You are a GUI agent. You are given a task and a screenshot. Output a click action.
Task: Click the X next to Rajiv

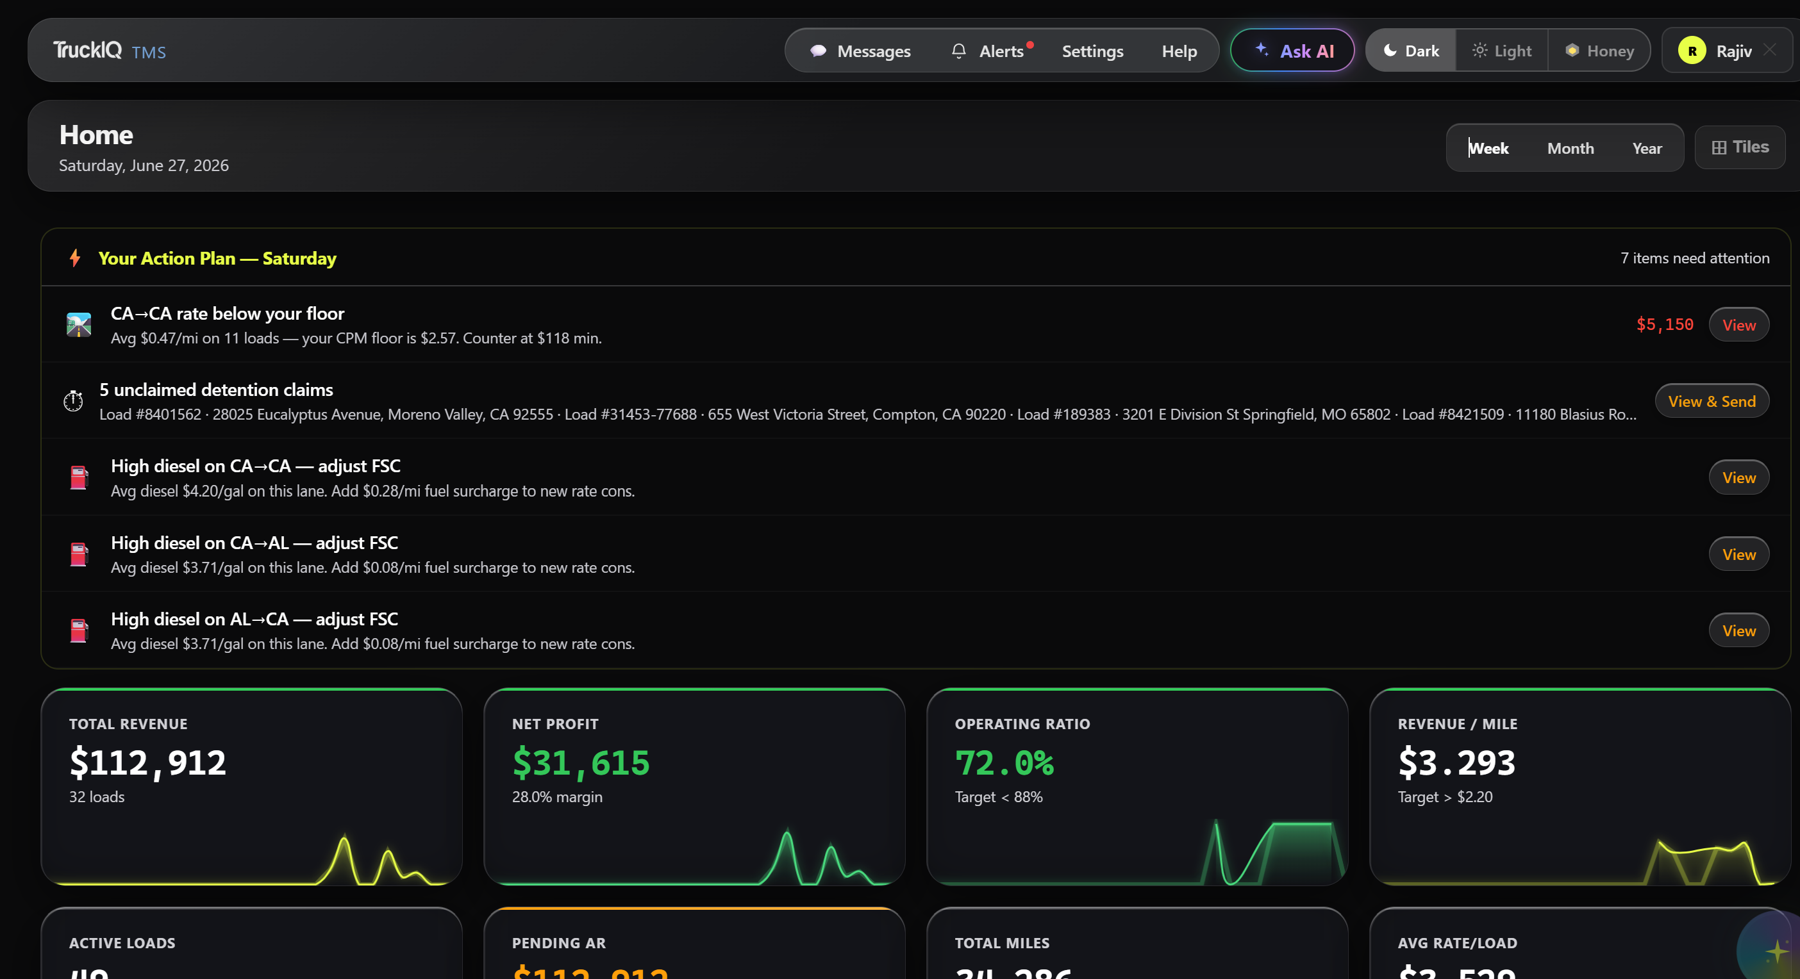click(x=1770, y=49)
